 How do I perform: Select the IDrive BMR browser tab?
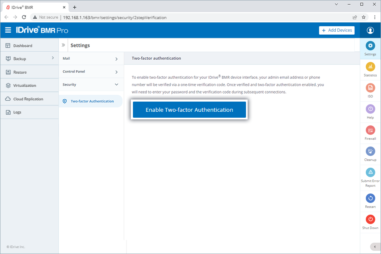click(x=36, y=7)
